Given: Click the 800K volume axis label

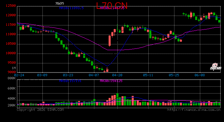Looking at the screenshot, I should [12, 78].
